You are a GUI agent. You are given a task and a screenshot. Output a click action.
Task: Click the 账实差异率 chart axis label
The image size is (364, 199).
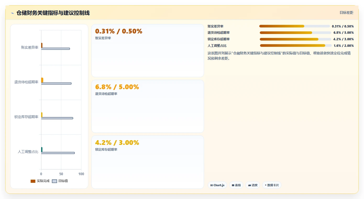pyautogui.click(x=30, y=47)
